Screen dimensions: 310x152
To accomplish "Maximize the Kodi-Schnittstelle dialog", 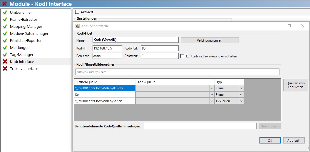I will click(x=289, y=26).
